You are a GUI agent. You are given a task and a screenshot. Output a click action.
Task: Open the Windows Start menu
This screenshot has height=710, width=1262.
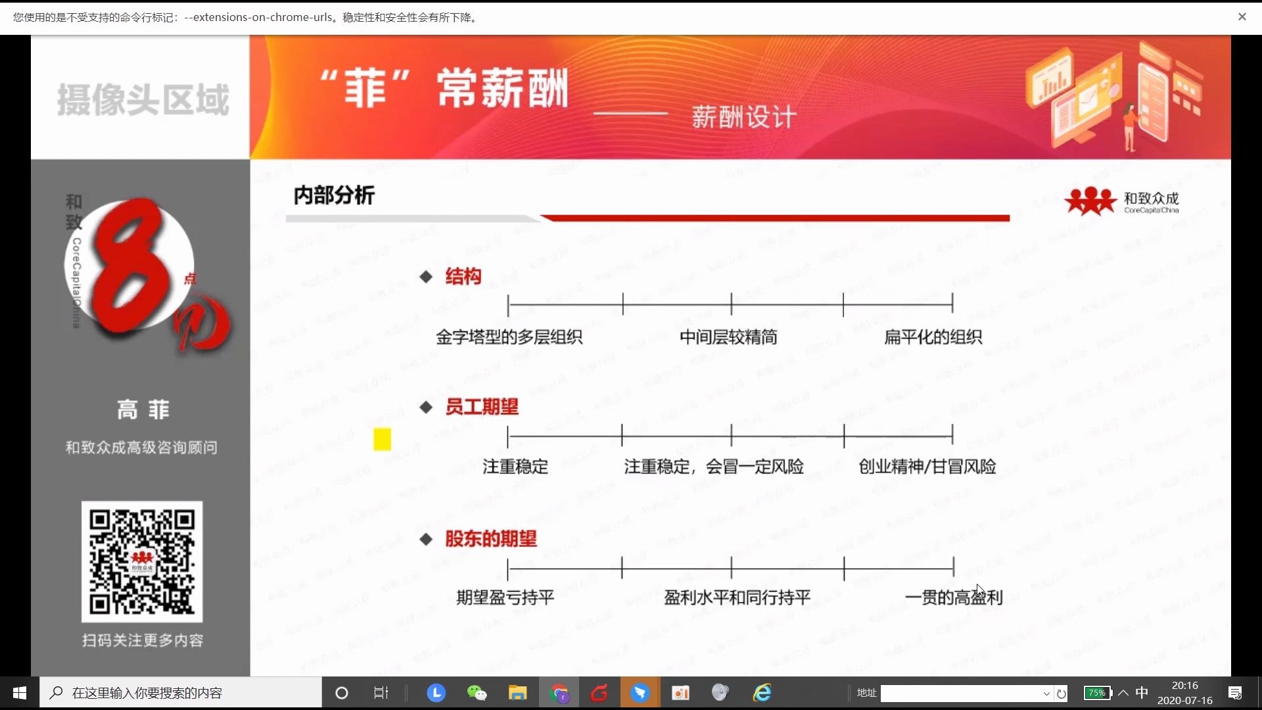tap(20, 693)
